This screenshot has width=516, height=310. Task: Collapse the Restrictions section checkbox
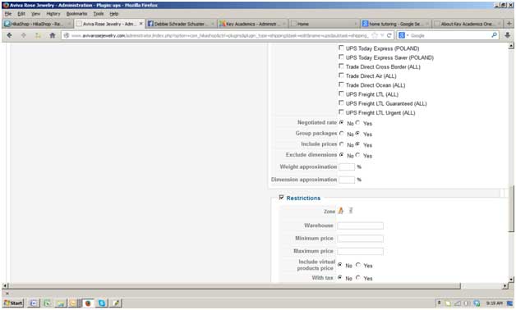point(281,198)
